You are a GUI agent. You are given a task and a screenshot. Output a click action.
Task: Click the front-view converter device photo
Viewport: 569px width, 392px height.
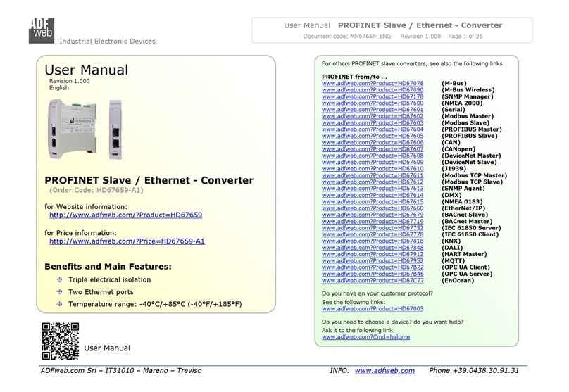115,129
